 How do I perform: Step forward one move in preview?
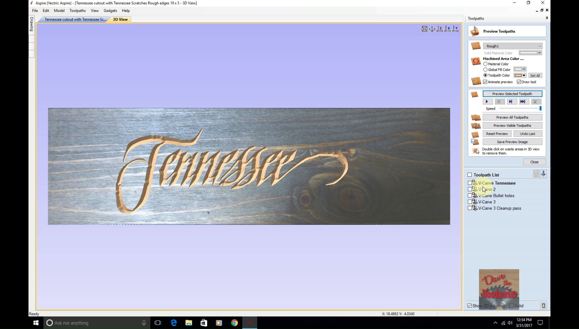click(511, 102)
